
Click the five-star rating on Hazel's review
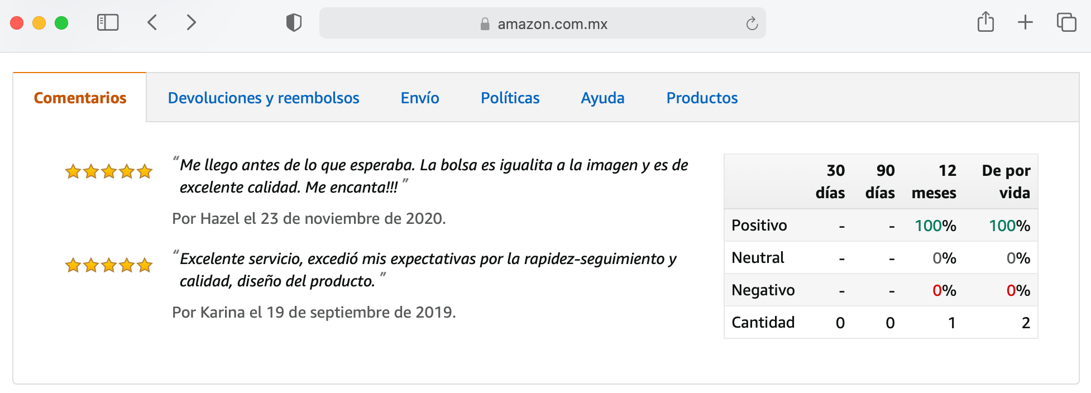coord(109,171)
